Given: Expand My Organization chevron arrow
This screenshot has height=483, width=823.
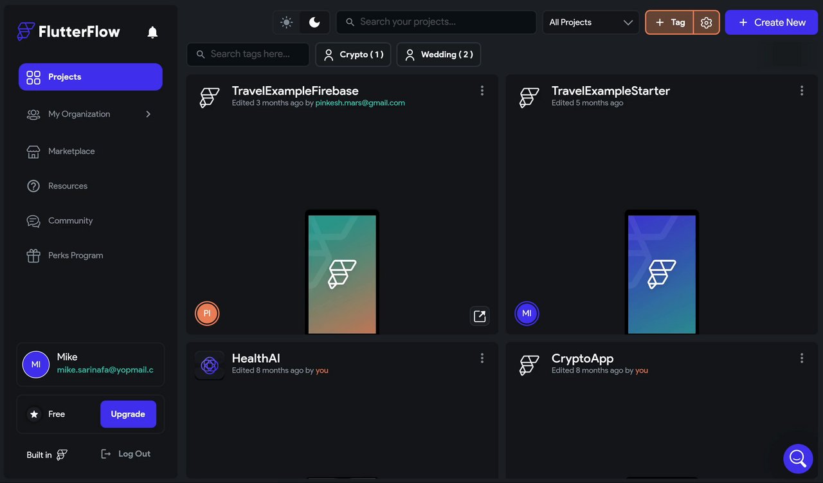Looking at the screenshot, I should (x=148, y=114).
